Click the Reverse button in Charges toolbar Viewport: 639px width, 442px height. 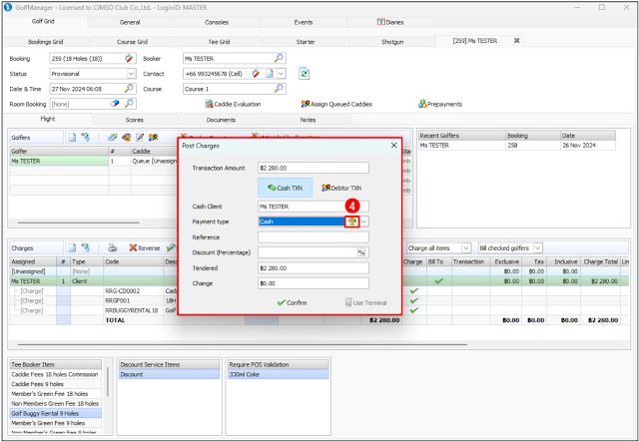click(x=144, y=247)
